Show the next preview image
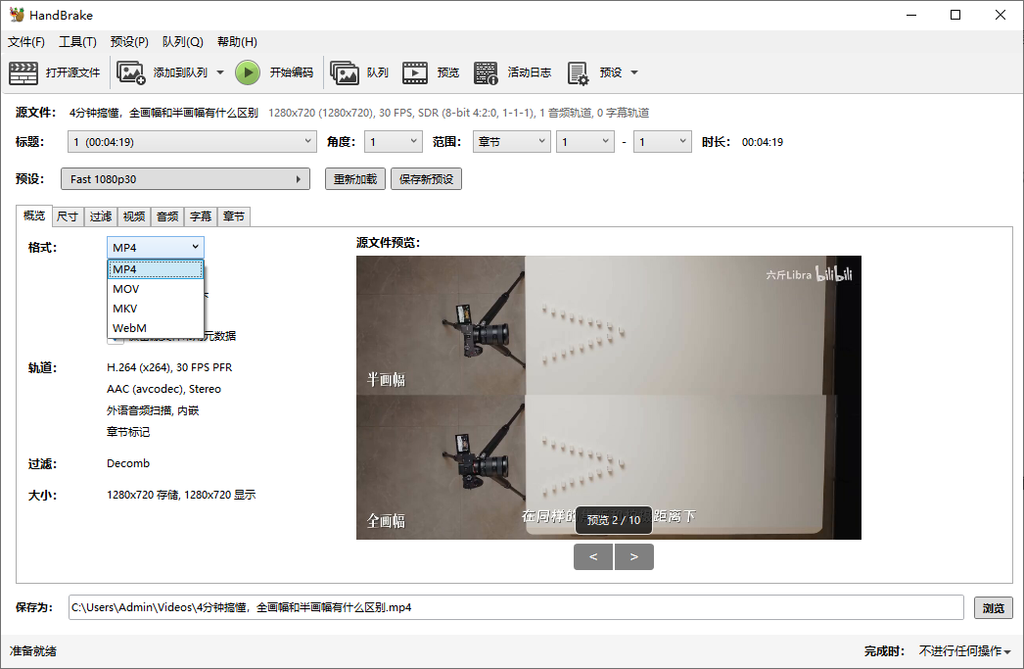This screenshot has width=1024, height=669. 633,556
